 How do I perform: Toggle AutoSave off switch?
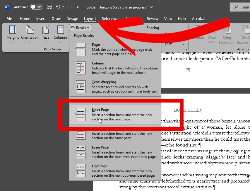[x=37, y=7]
